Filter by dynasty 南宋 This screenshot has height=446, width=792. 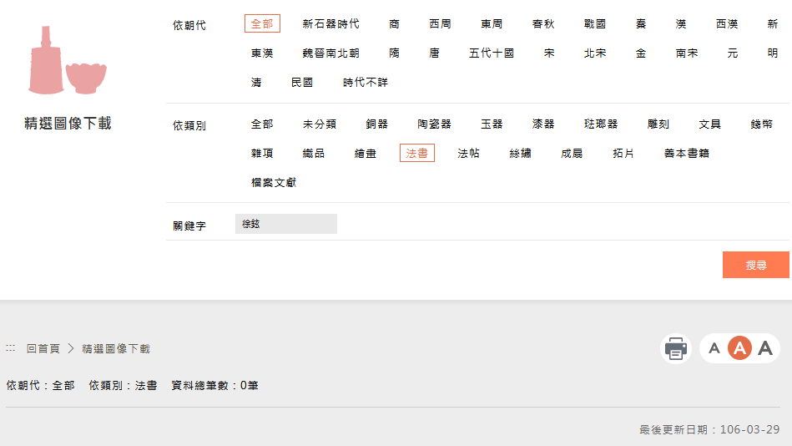[x=687, y=53]
